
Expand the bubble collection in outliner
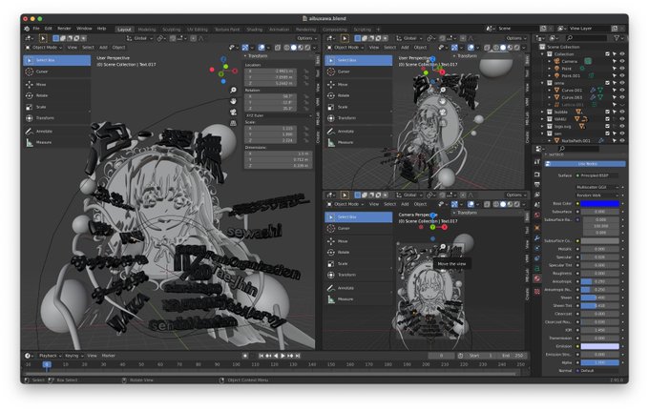coord(542,112)
